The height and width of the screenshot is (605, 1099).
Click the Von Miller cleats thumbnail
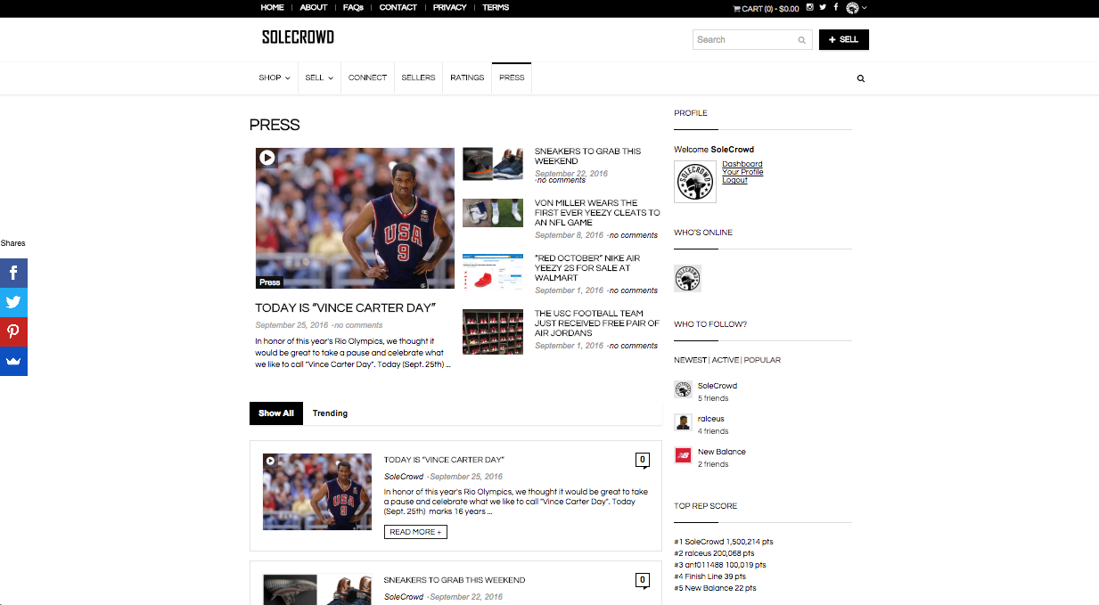tap(493, 213)
